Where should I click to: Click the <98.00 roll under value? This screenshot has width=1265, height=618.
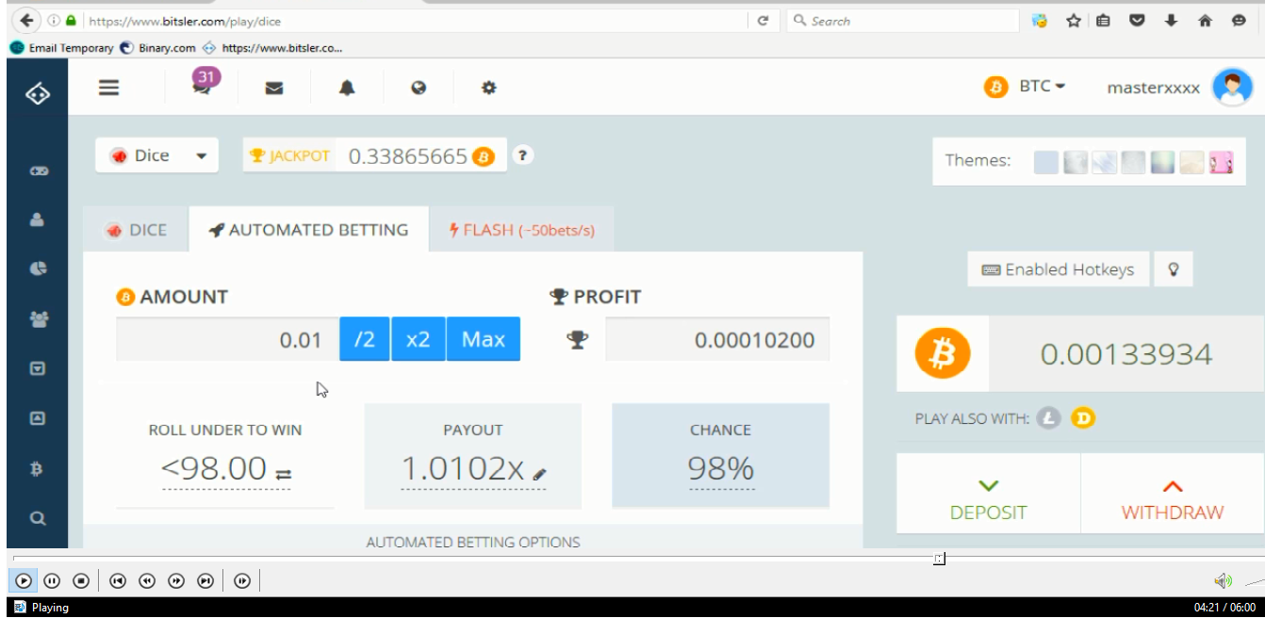[215, 468]
